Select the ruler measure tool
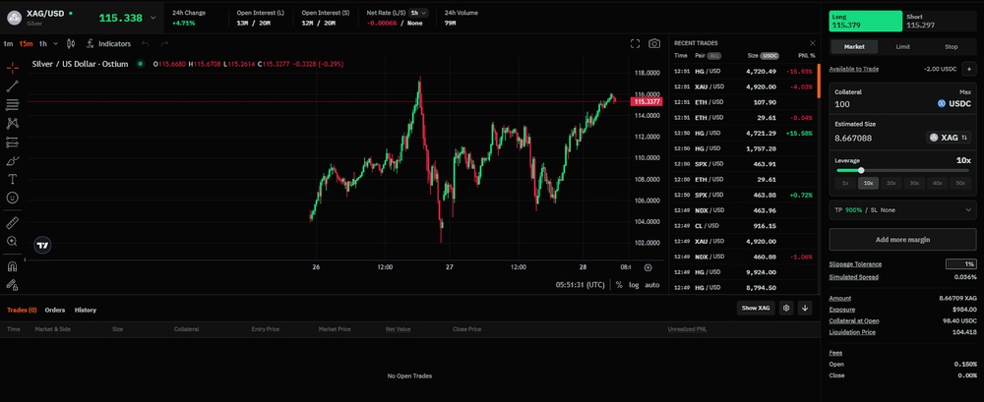The width and height of the screenshot is (984, 402). point(13,222)
